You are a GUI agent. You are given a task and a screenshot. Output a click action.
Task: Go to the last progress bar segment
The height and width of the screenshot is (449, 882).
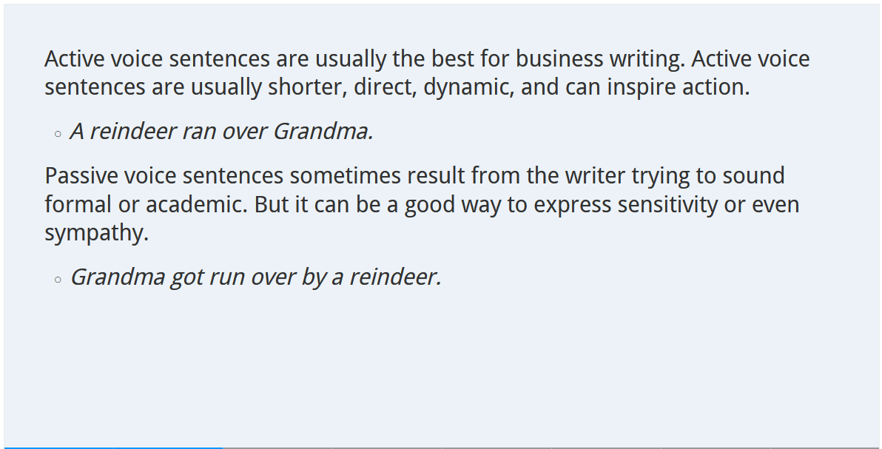tap(825, 447)
